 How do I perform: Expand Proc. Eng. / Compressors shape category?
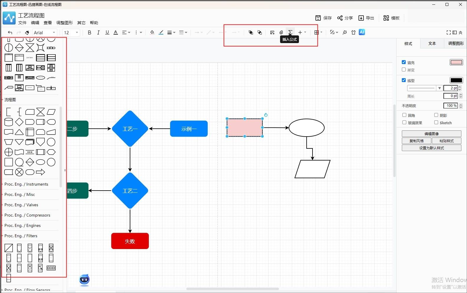[27, 215]
